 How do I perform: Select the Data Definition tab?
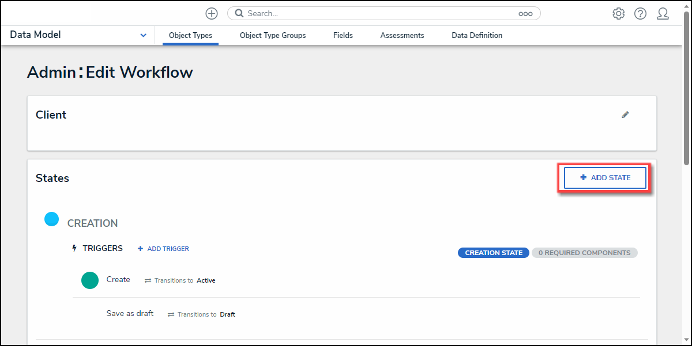coord(477,35)
